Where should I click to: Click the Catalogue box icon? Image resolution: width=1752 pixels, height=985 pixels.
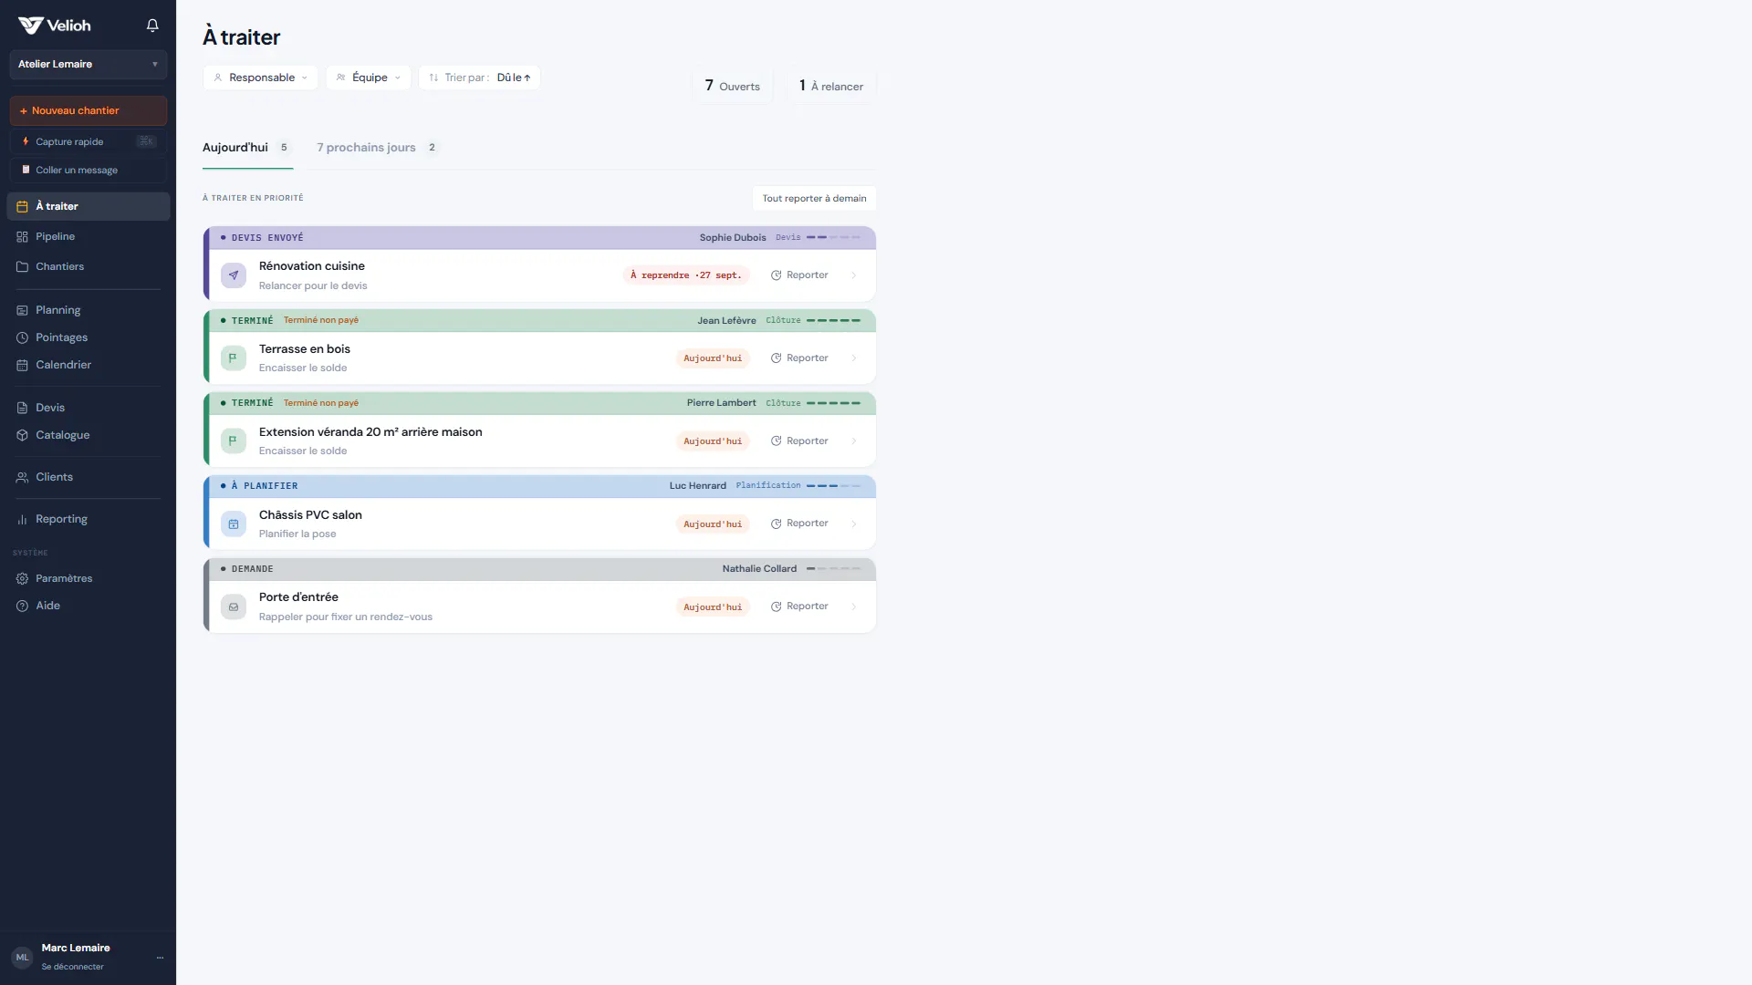point(22,435)
